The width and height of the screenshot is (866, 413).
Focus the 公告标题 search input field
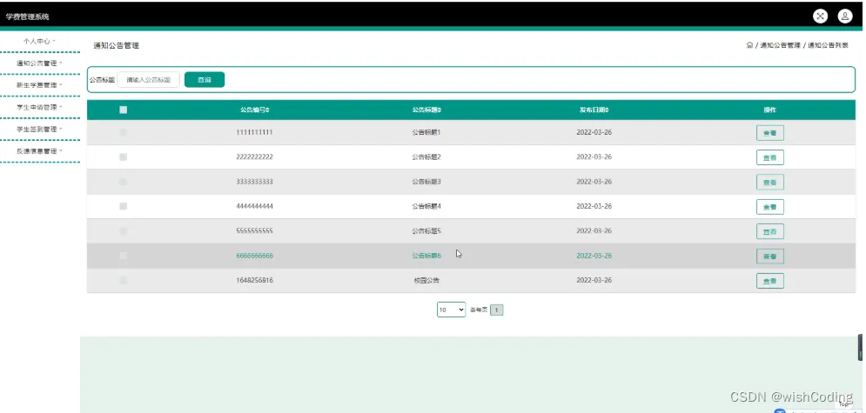149,80
